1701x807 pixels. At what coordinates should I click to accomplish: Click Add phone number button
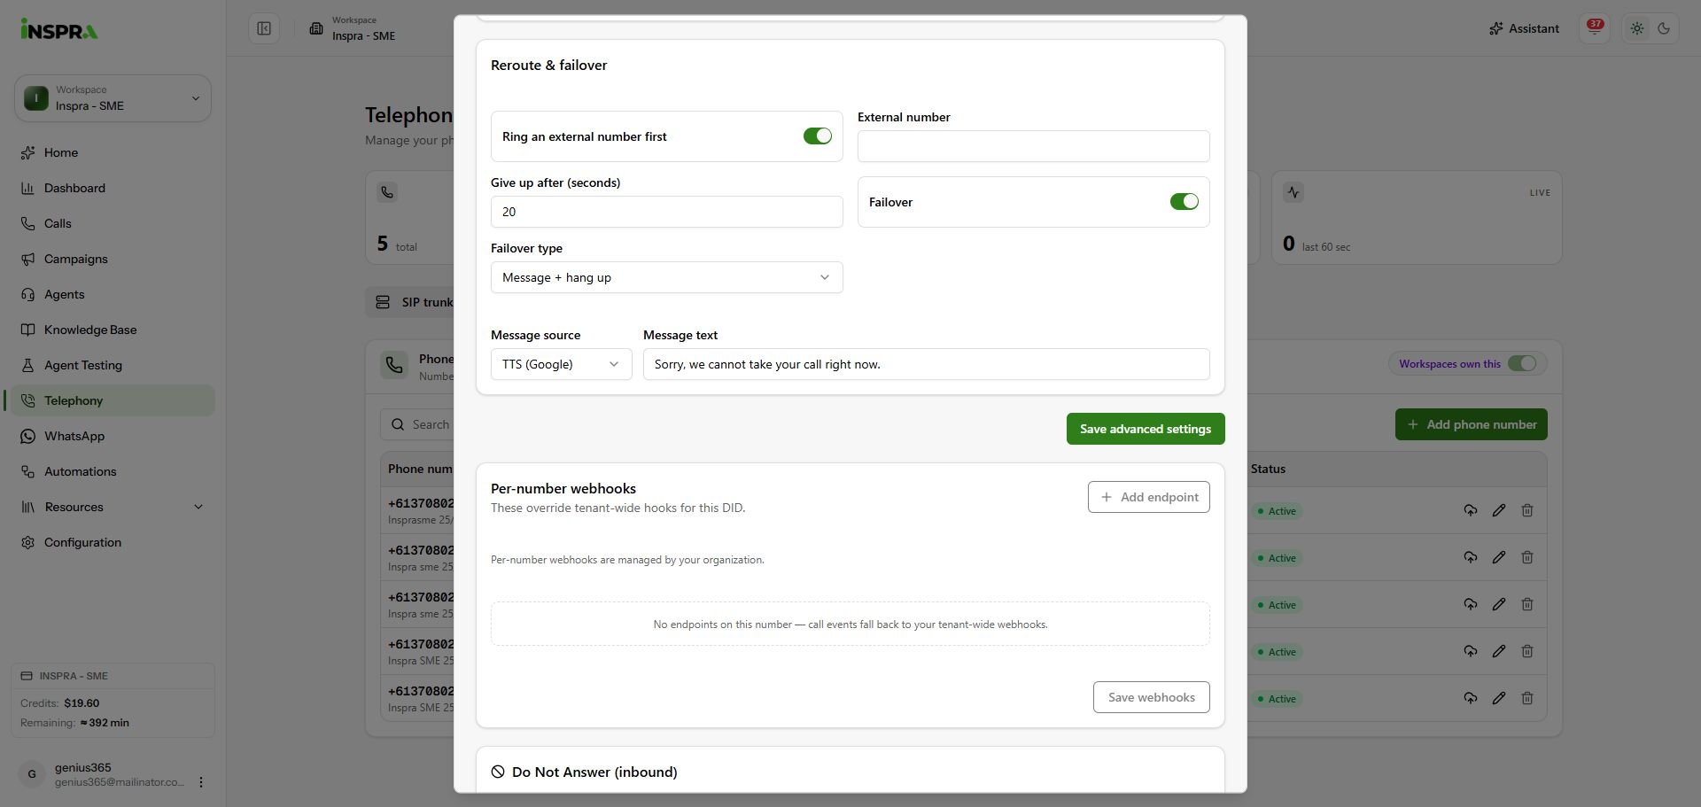[1471, 424]
